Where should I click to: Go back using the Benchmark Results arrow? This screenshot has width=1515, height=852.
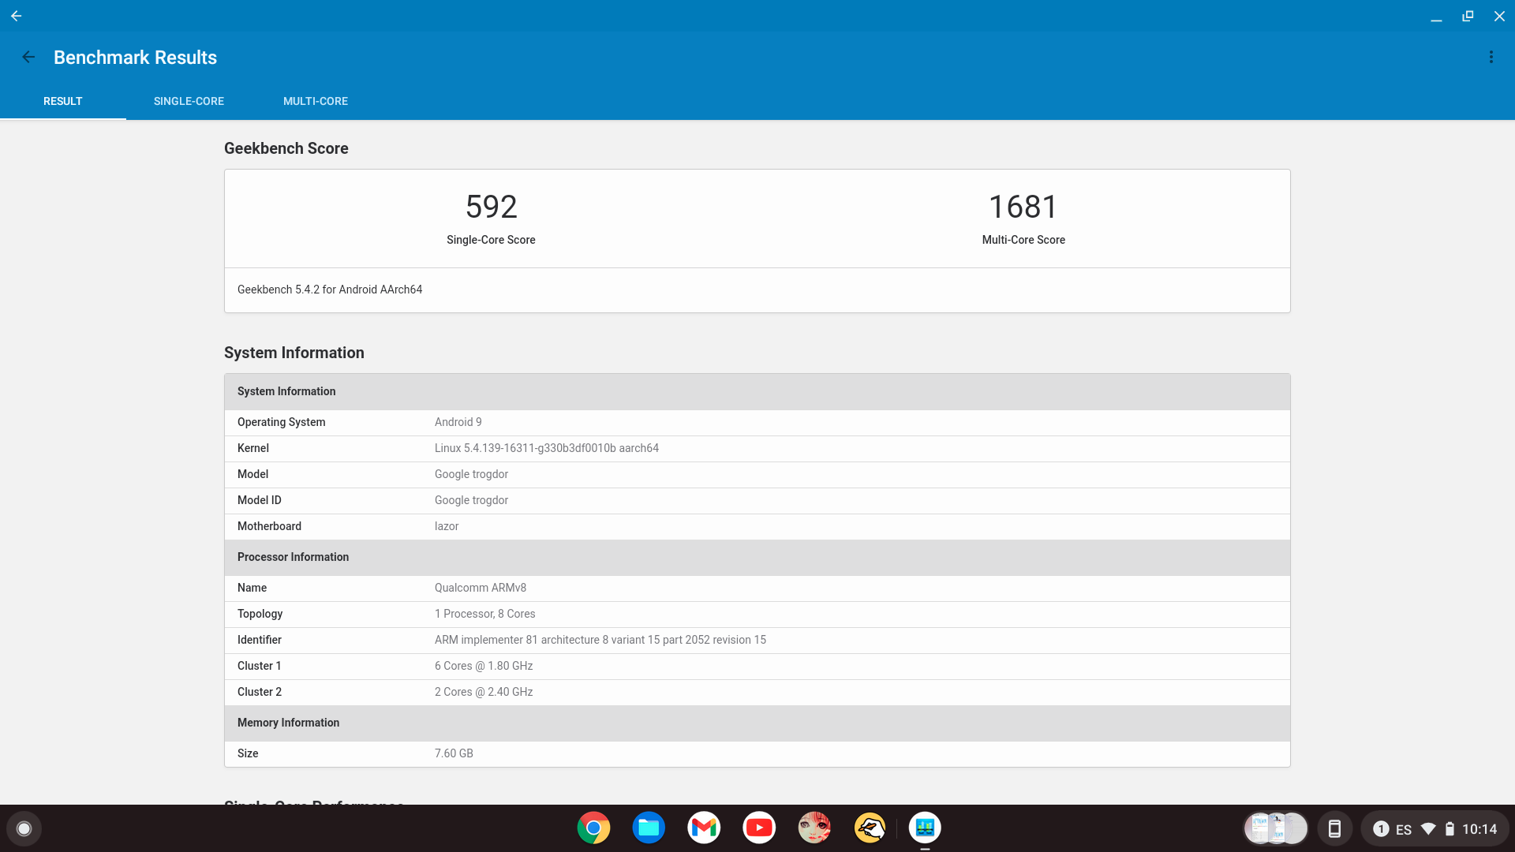pos(28,57)
